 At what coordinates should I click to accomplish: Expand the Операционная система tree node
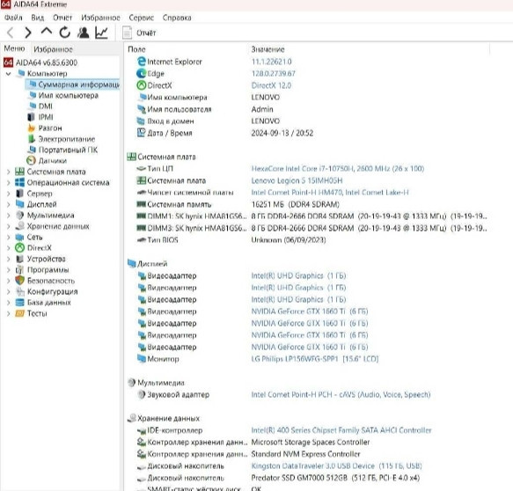coord(9,182)
